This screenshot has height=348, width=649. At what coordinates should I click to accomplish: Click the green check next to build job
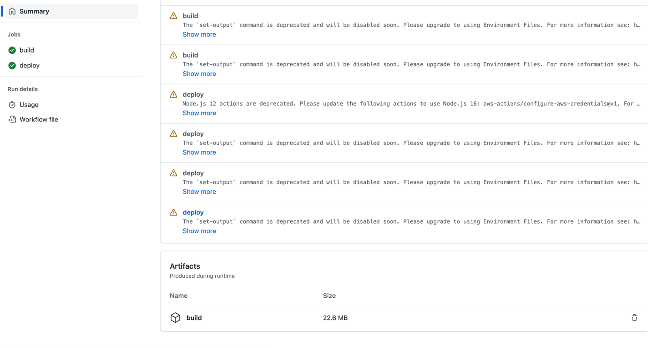click(12, 50)
